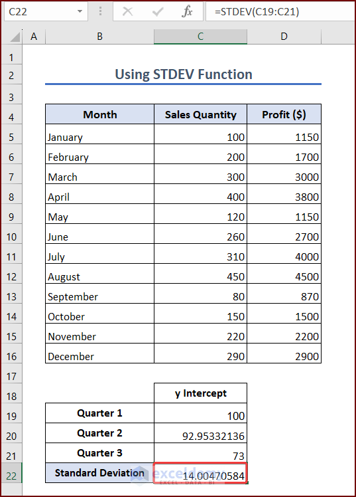The image size is (356, 497).
Task: Select the 'April' cell
Action: click(99, 194)
